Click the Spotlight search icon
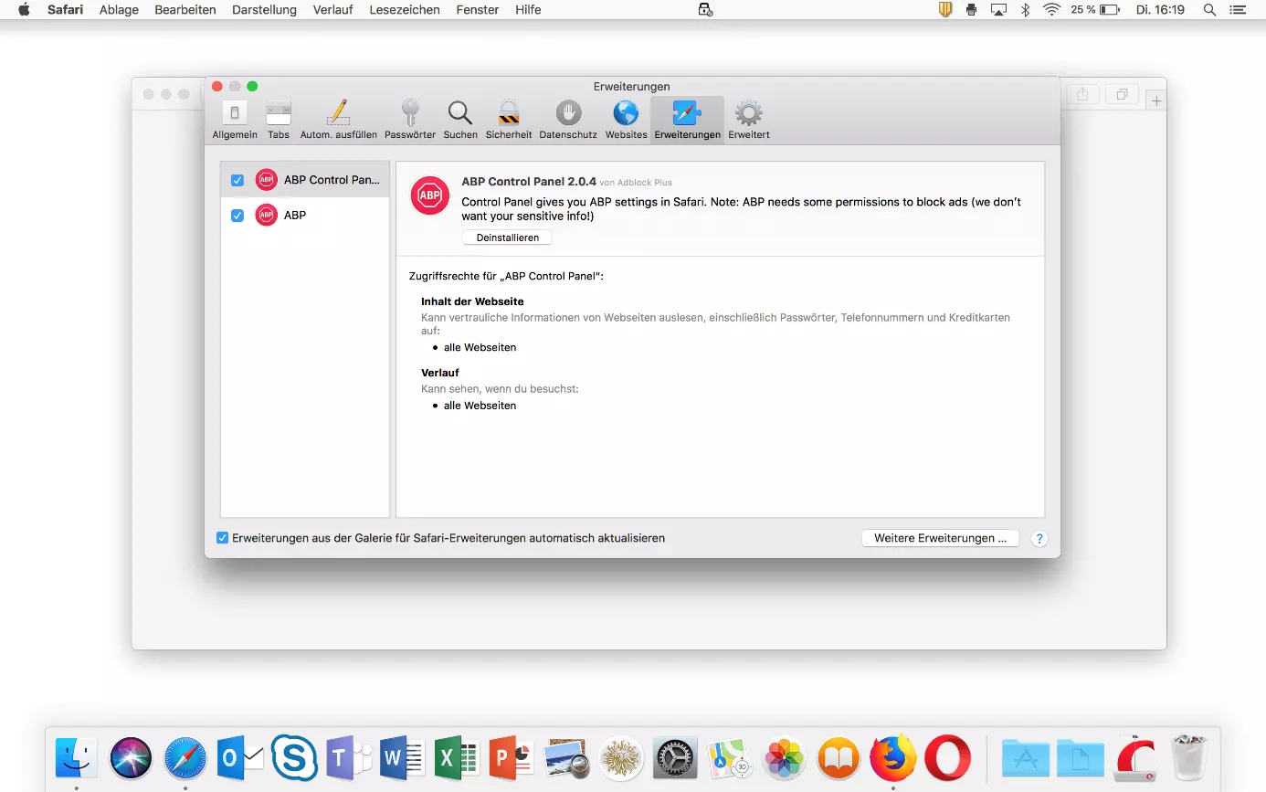The image size is (1266, 792). [1209, 10]
